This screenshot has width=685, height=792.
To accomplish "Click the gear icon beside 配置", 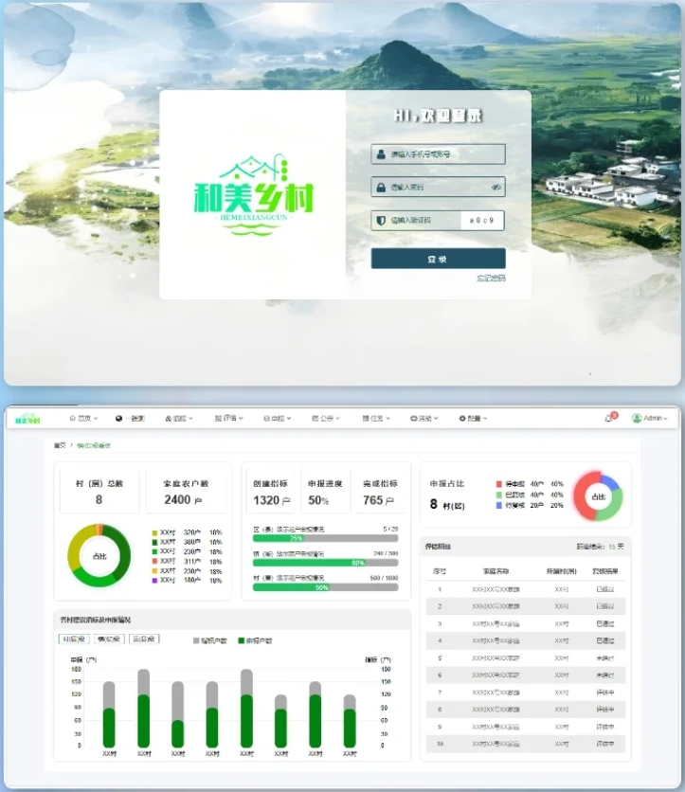I will click(x=461, y=418).
